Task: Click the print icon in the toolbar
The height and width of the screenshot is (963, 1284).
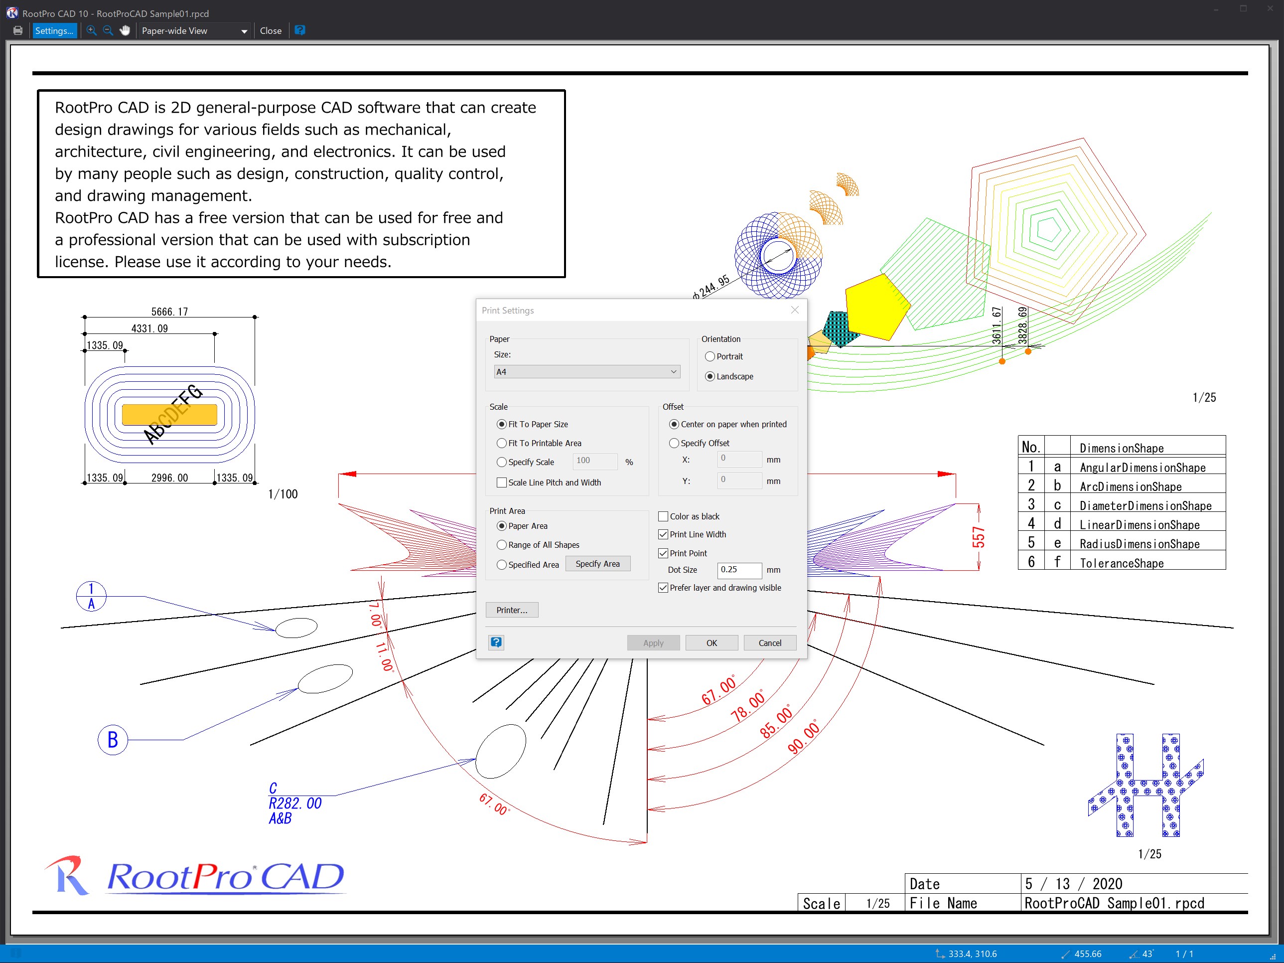Action: tap(18, 31)
